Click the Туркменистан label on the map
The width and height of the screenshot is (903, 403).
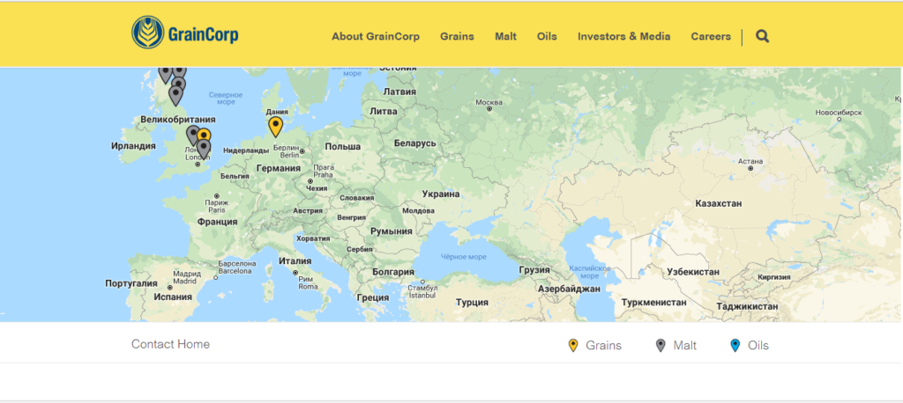click(x=654, y=303)
